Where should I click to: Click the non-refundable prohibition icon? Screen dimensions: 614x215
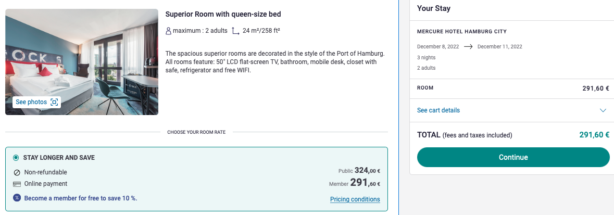click(17, 172)
